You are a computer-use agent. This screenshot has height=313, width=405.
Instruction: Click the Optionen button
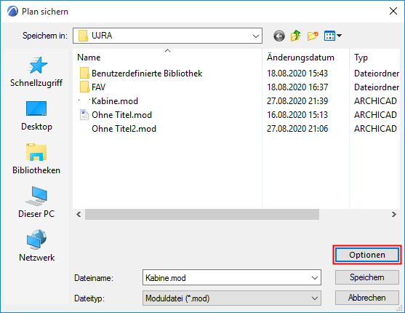(x=367, y=255)
